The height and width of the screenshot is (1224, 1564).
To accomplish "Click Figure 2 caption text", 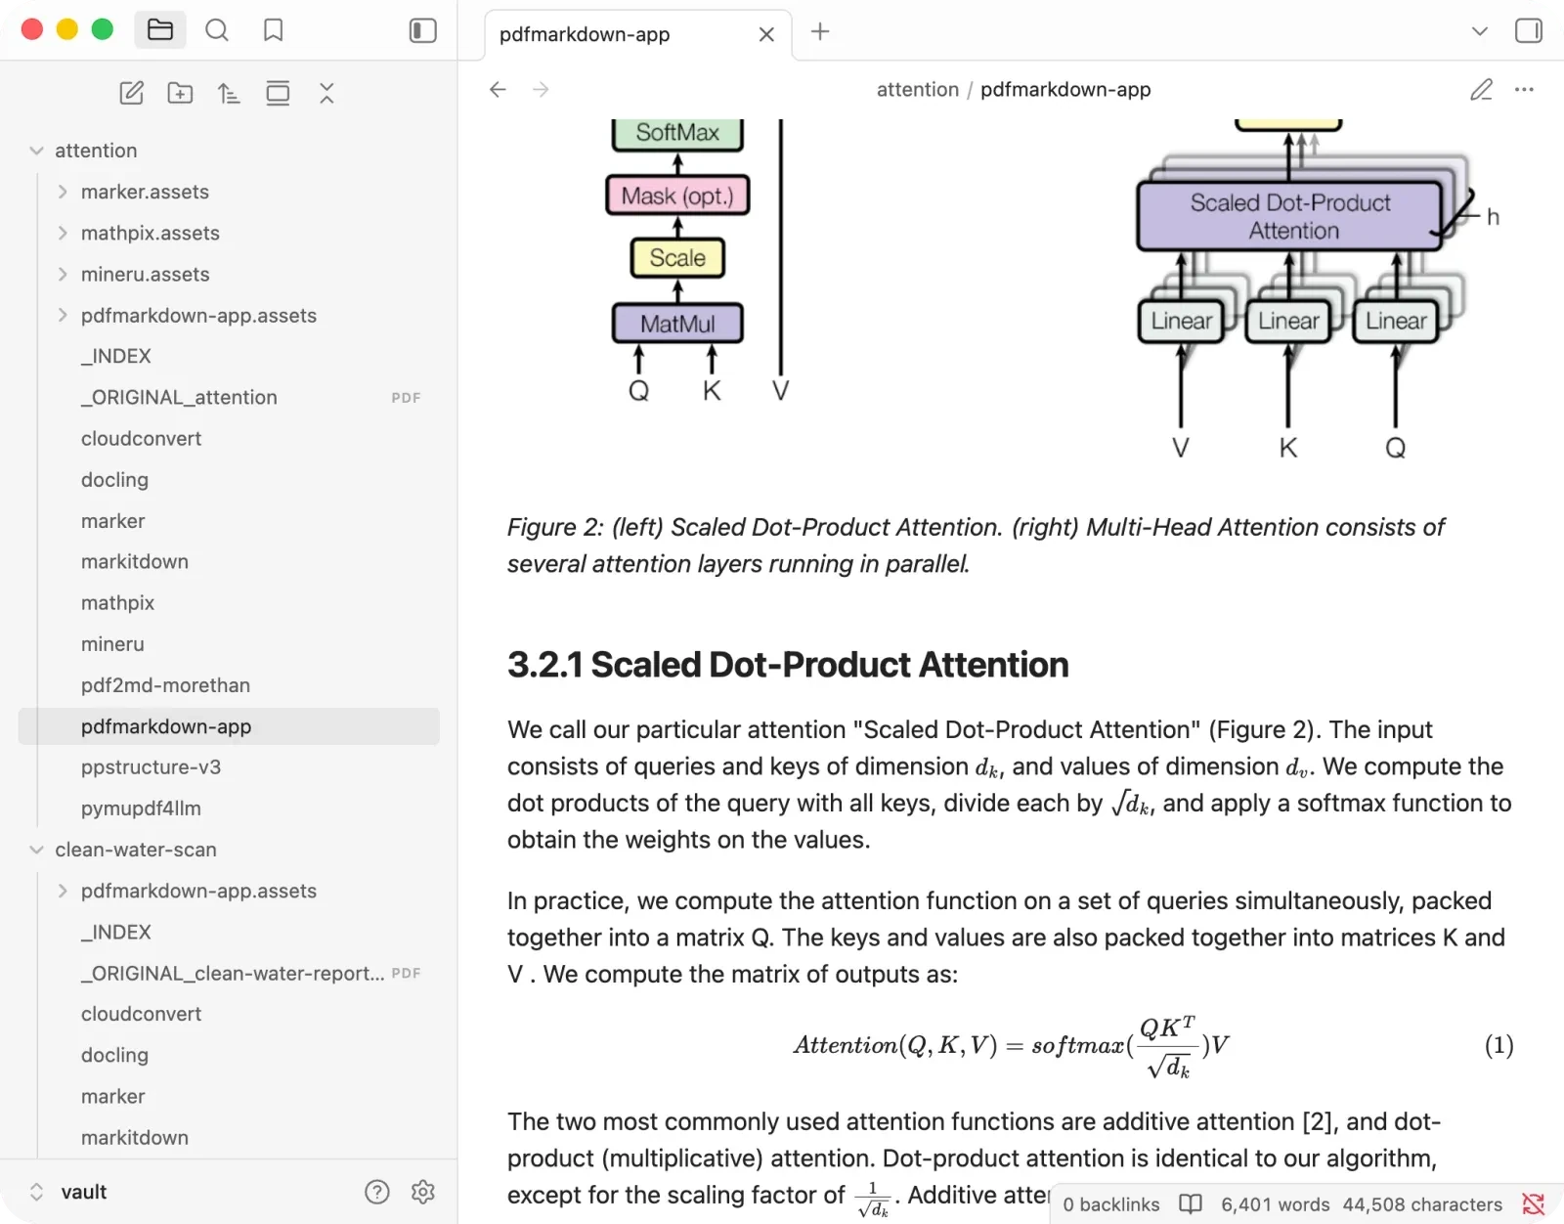I will (976, 546).
